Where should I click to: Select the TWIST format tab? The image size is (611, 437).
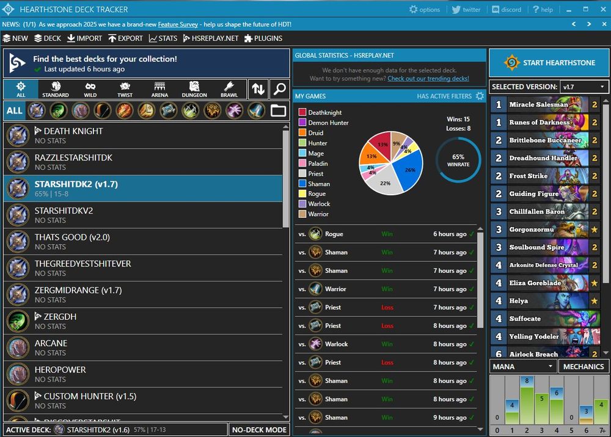(125, 89)
